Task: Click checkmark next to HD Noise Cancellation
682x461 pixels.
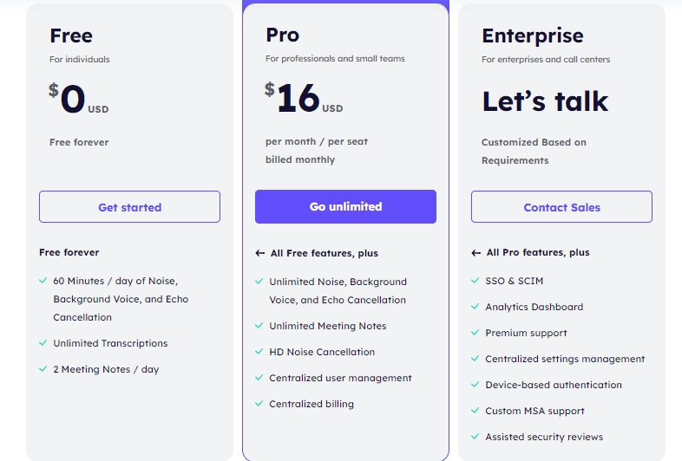Action: pyautogui.click(x=259, y=351)
